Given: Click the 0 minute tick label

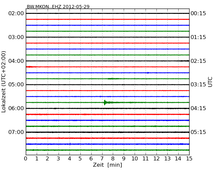Looking at the screenshot, I should pyautogui.click(x=26, y=159).
